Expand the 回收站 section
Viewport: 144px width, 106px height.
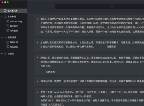[x=2, y=54]
